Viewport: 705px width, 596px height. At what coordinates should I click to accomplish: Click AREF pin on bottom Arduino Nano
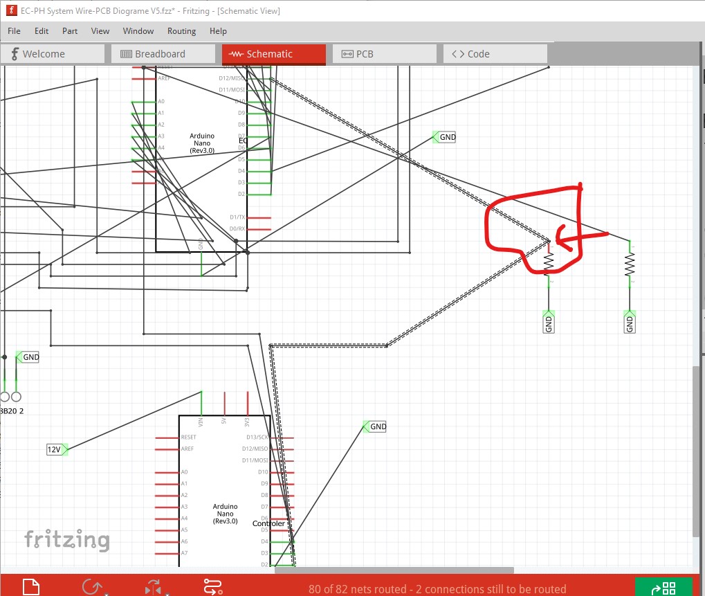pos(167,449)
